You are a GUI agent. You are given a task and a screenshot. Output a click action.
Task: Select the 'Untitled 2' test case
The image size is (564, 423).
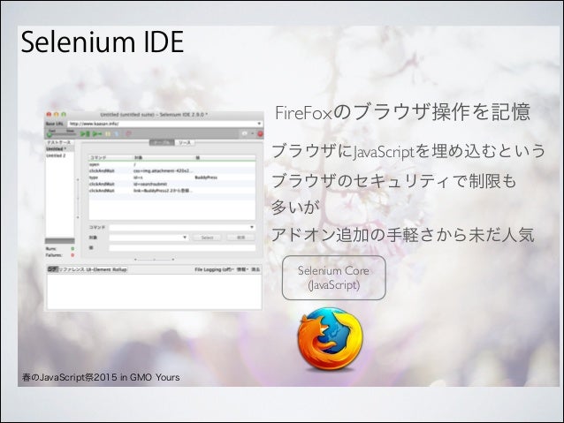[x=60, y=155]
